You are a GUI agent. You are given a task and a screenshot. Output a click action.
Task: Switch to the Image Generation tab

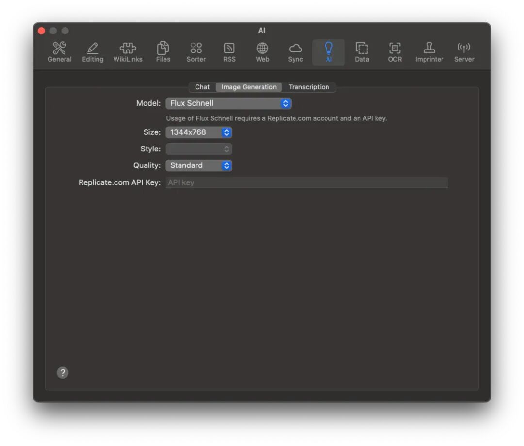[249, 87]
